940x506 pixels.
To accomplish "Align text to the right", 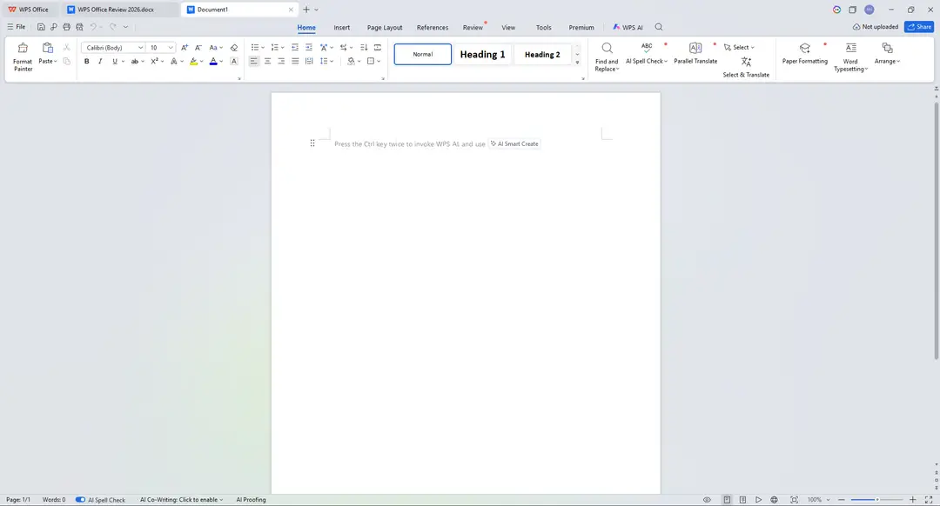I will (x=281, y=61).
